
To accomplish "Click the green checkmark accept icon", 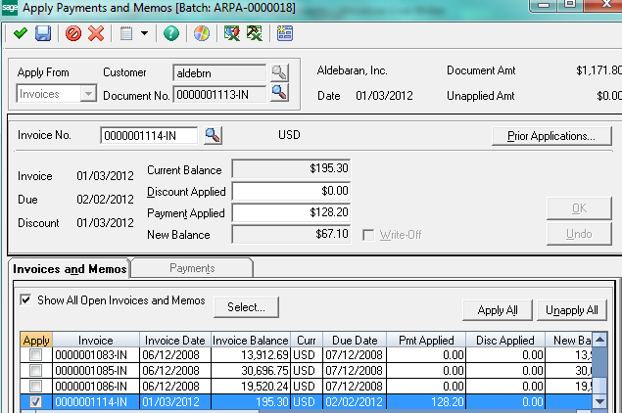I will [20, 34].
